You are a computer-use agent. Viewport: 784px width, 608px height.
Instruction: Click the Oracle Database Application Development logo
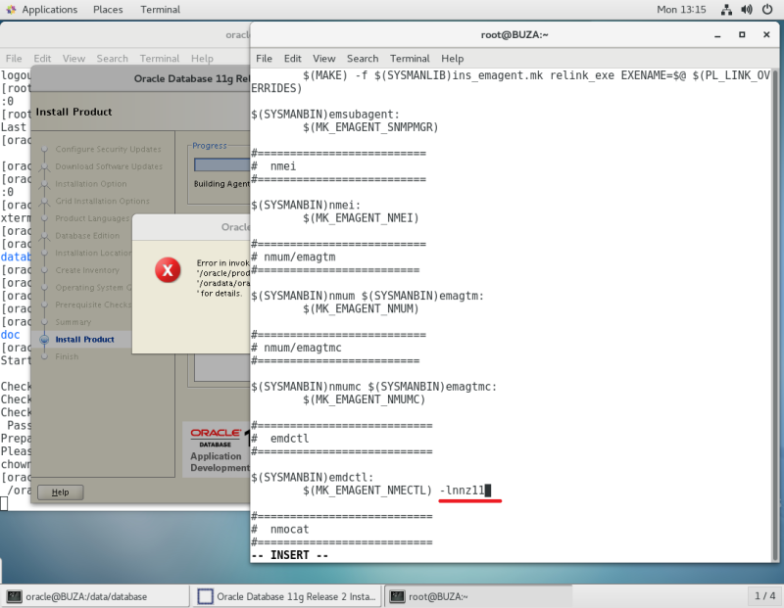216,450
